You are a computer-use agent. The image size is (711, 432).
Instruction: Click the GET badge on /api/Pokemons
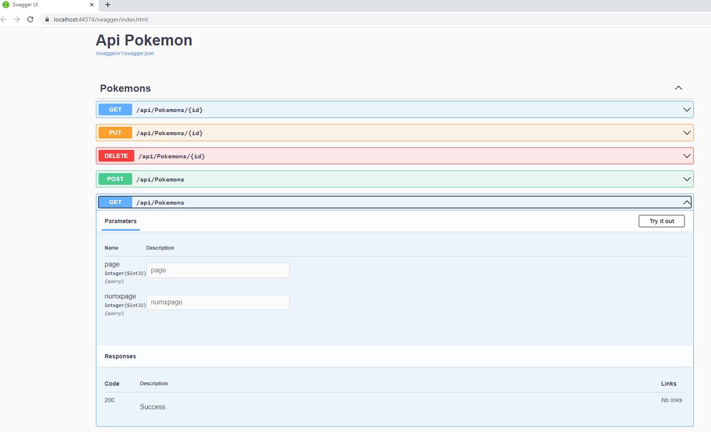115,202
